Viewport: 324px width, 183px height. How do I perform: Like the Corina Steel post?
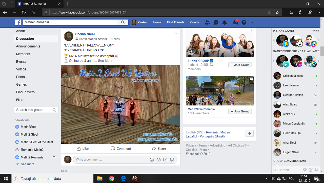[83, 149]
